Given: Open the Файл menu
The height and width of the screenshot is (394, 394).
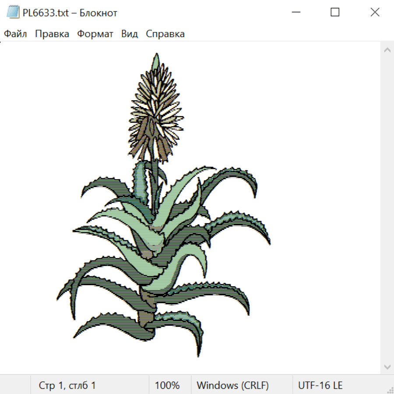Looking at the screenshot, I should point(15,34).
